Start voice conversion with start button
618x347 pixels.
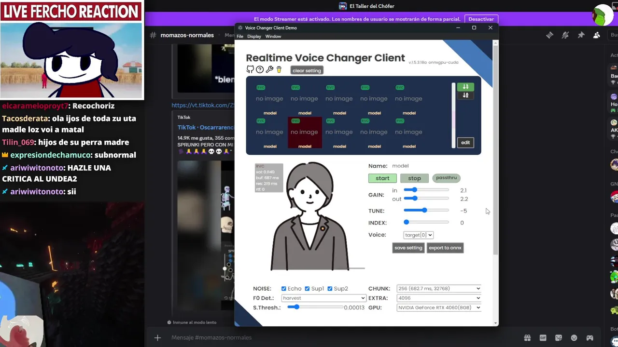click(x=382, y=178)
